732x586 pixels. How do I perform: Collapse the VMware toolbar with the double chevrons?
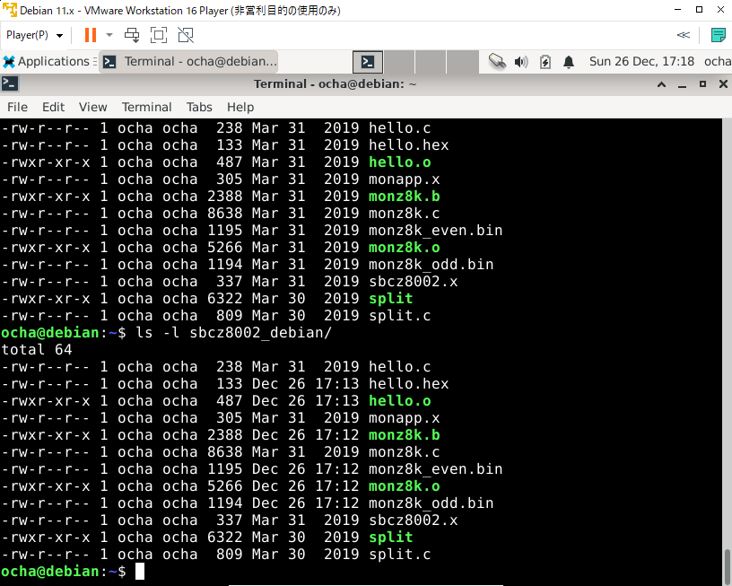tap(683, 34)
